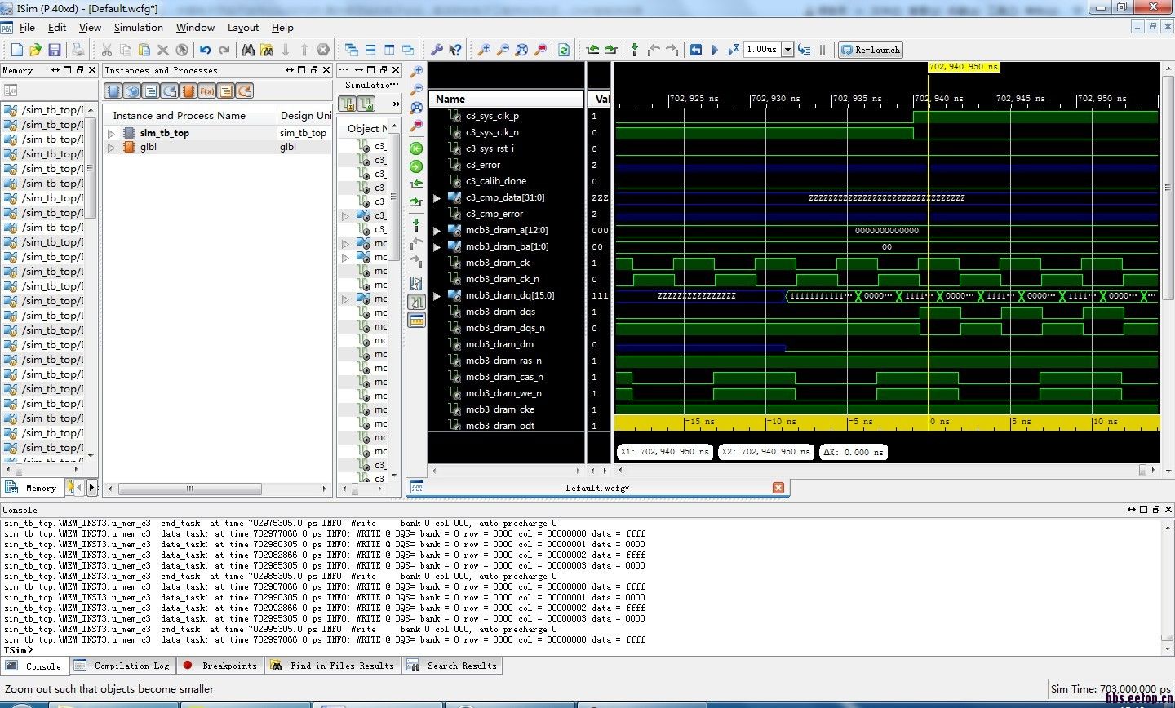Toggle the output ports object filter

click(367, 104)
